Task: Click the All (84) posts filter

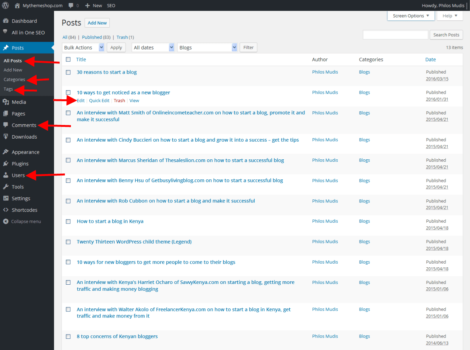Action: 69,37
